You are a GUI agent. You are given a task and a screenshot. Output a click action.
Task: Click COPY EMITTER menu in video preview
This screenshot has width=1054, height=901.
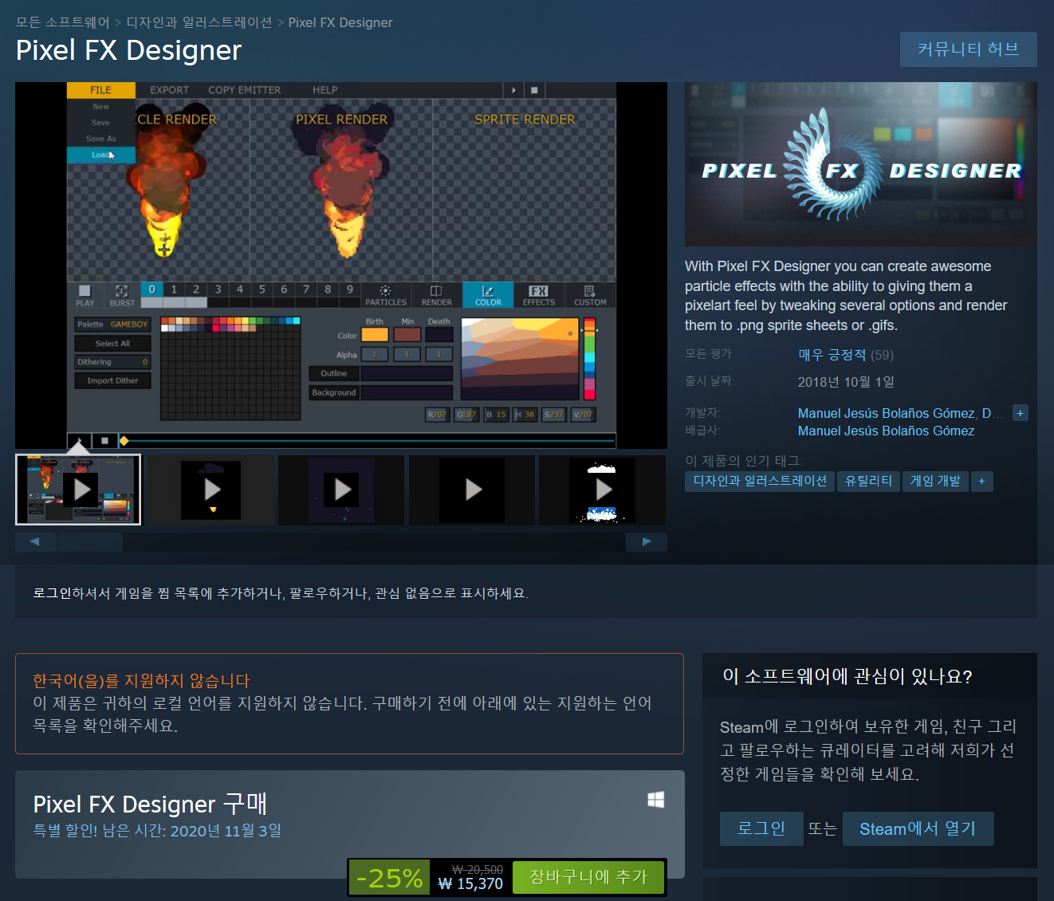point(244,90)
